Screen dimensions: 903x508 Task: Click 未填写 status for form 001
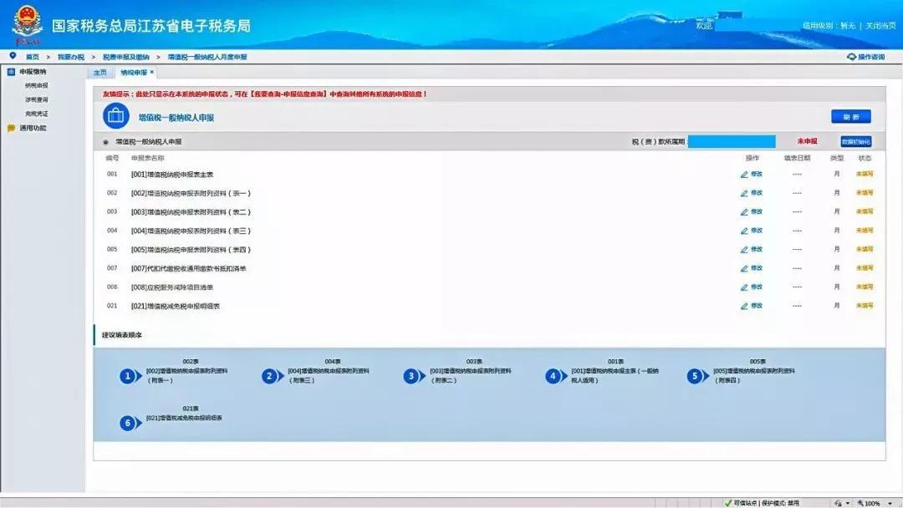(x=865, y=174)
